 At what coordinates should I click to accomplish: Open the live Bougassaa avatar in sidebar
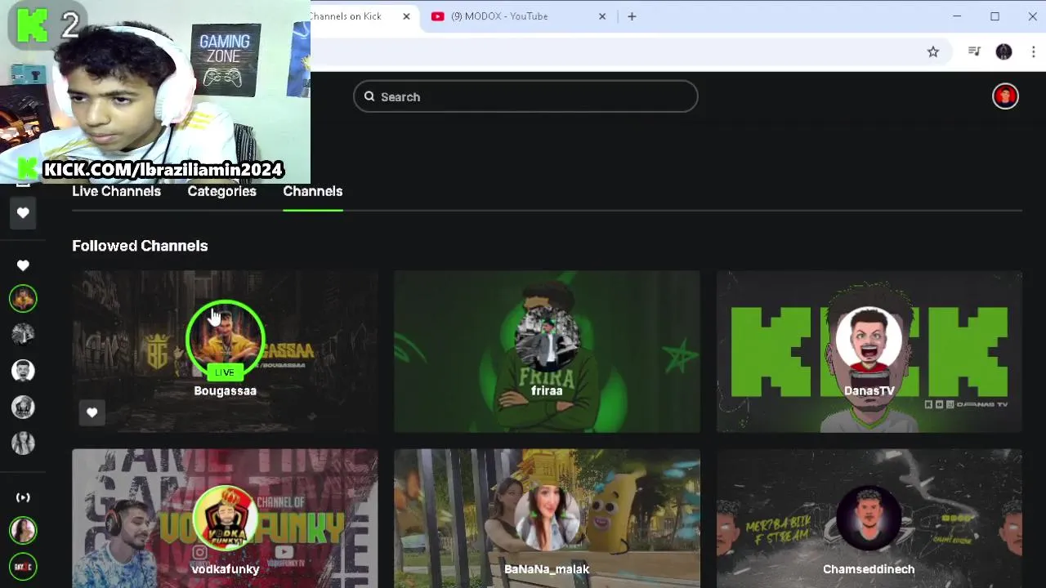[x=23, y=298]
